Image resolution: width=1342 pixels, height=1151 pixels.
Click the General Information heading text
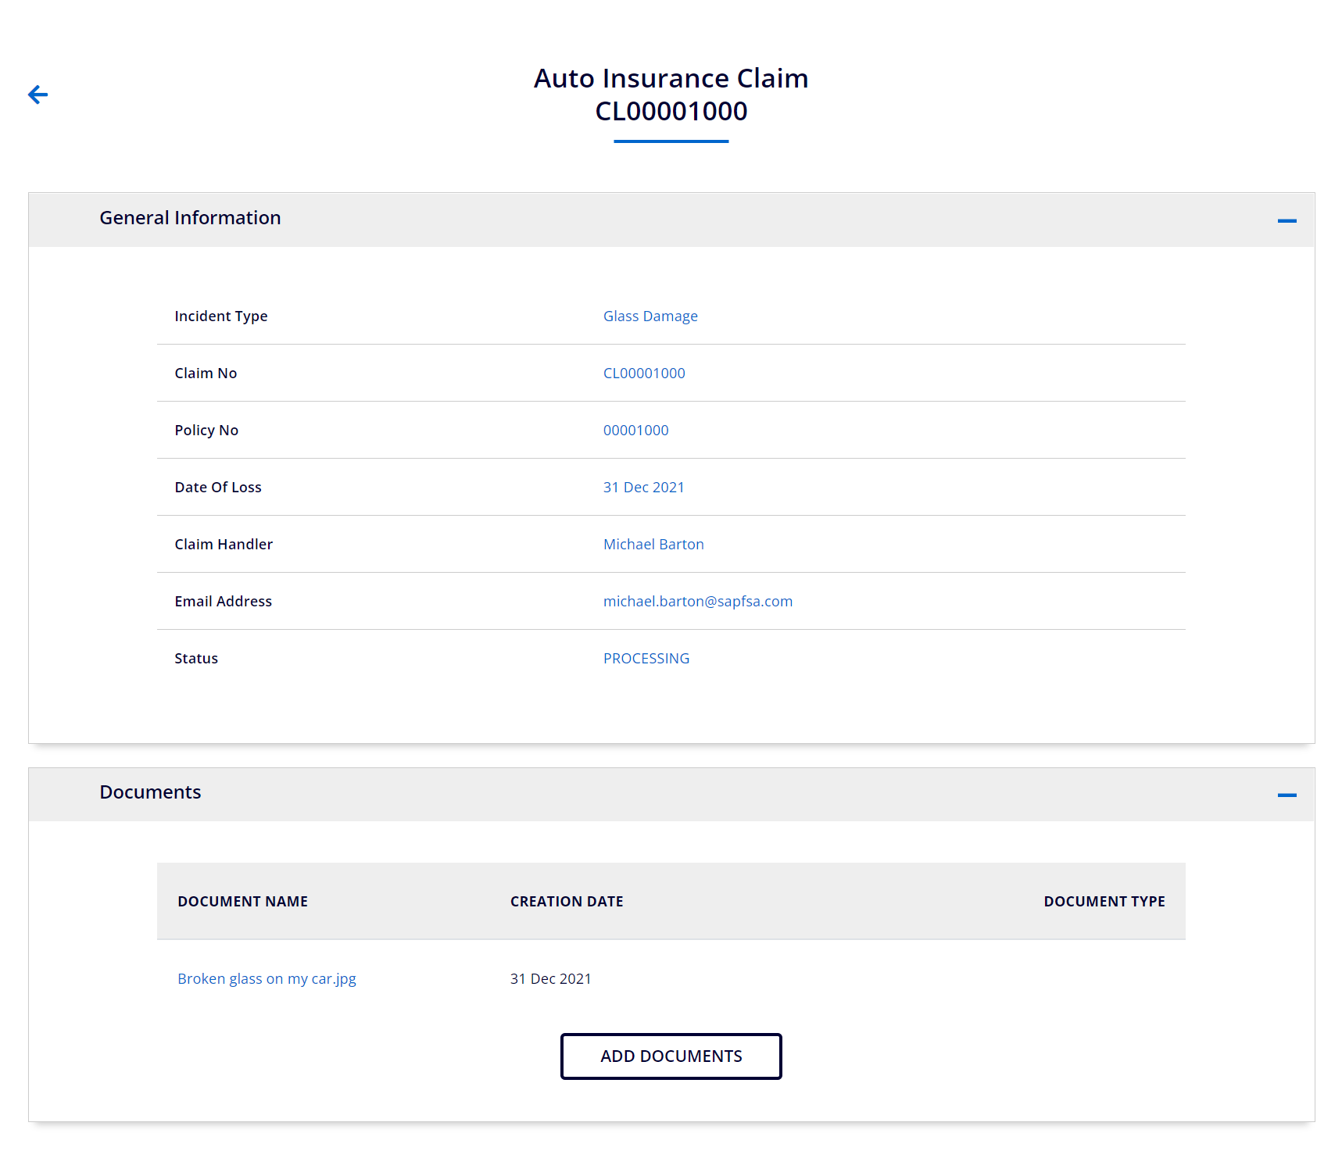point(190,218)
